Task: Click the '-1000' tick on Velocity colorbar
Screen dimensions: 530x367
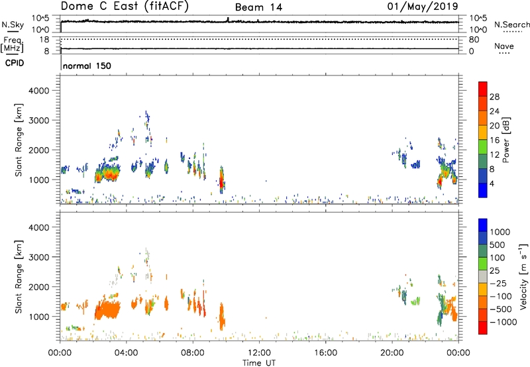Action: 503,322
